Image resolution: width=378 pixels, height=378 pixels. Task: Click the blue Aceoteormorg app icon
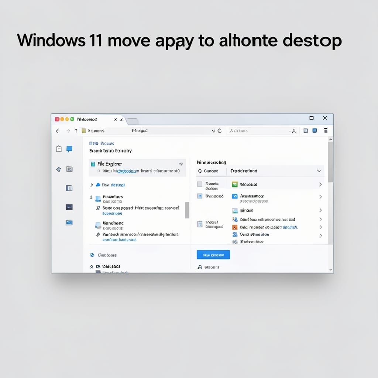click(x=234, y=196)
